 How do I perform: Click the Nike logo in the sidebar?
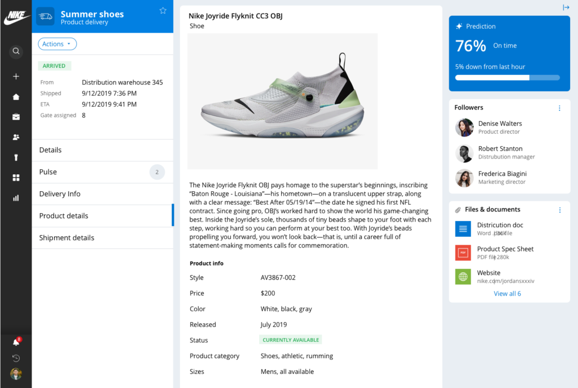(x=16, y=16)
